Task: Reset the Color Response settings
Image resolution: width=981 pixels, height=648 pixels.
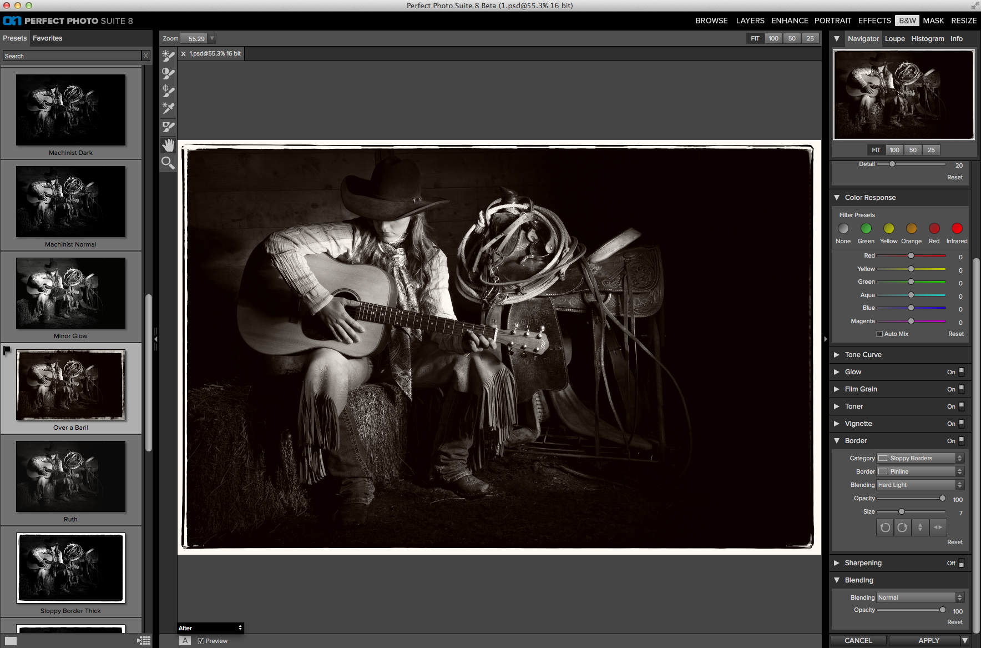Action: [x=956, y=334]
